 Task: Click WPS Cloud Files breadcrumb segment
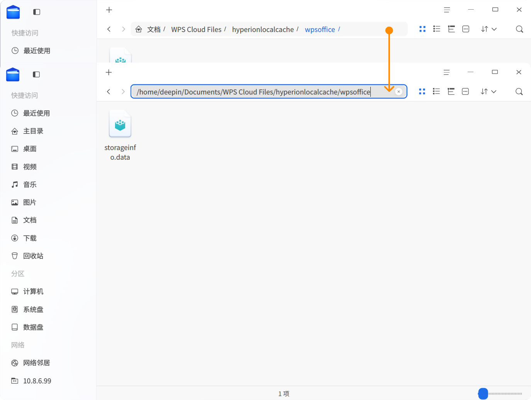[196, 29]
